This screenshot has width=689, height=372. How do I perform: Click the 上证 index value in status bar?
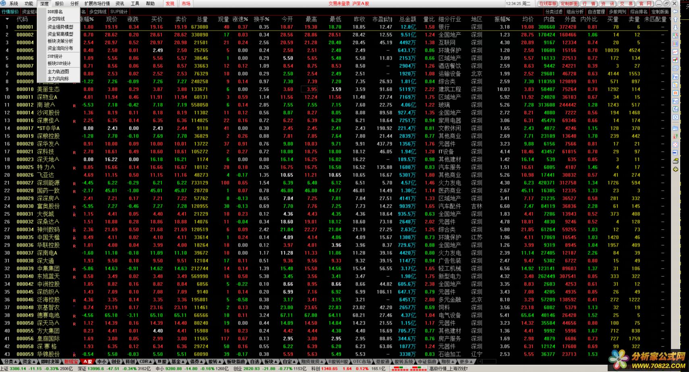coord(18,369)
